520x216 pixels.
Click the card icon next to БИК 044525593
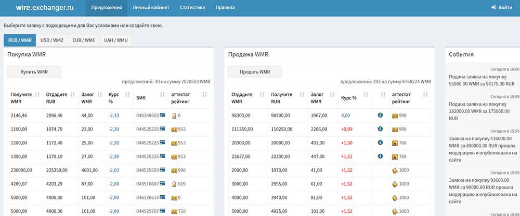pyautogui.click(x=162, y=170)
